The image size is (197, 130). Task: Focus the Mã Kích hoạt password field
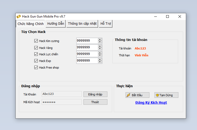[62, 102]
